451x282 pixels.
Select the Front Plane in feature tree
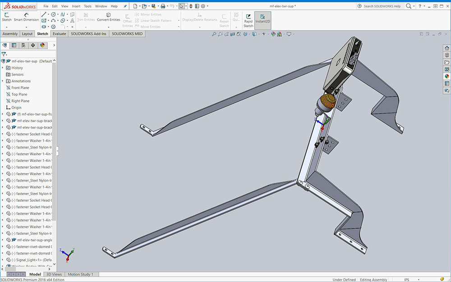click(x=20, y=88)
